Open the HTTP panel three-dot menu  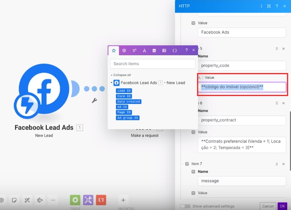click(261, 6)
